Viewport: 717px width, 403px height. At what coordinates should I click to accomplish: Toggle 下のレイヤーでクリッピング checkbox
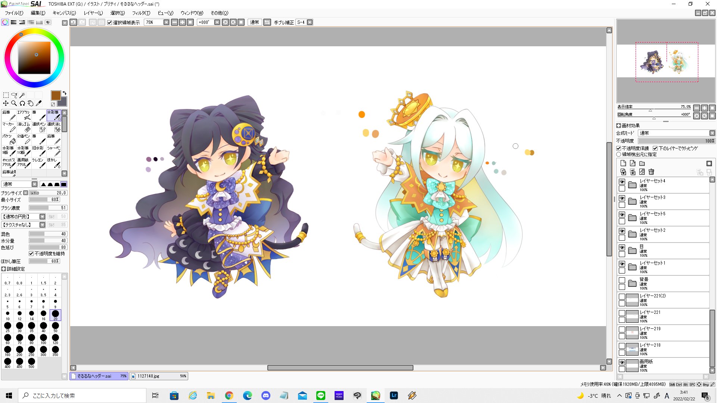(655, 149)
